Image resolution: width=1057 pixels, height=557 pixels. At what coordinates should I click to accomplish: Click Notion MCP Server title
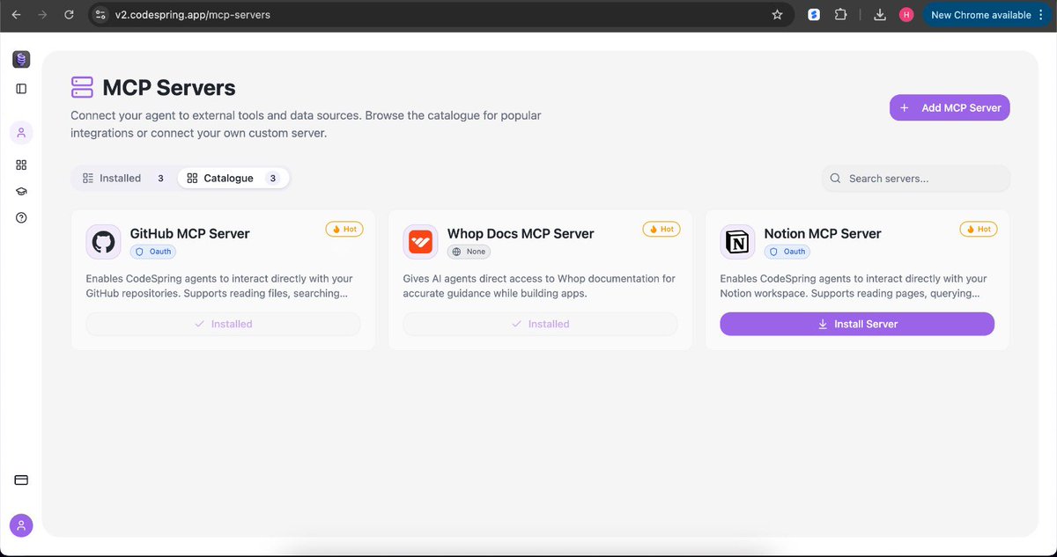point(823,233)
